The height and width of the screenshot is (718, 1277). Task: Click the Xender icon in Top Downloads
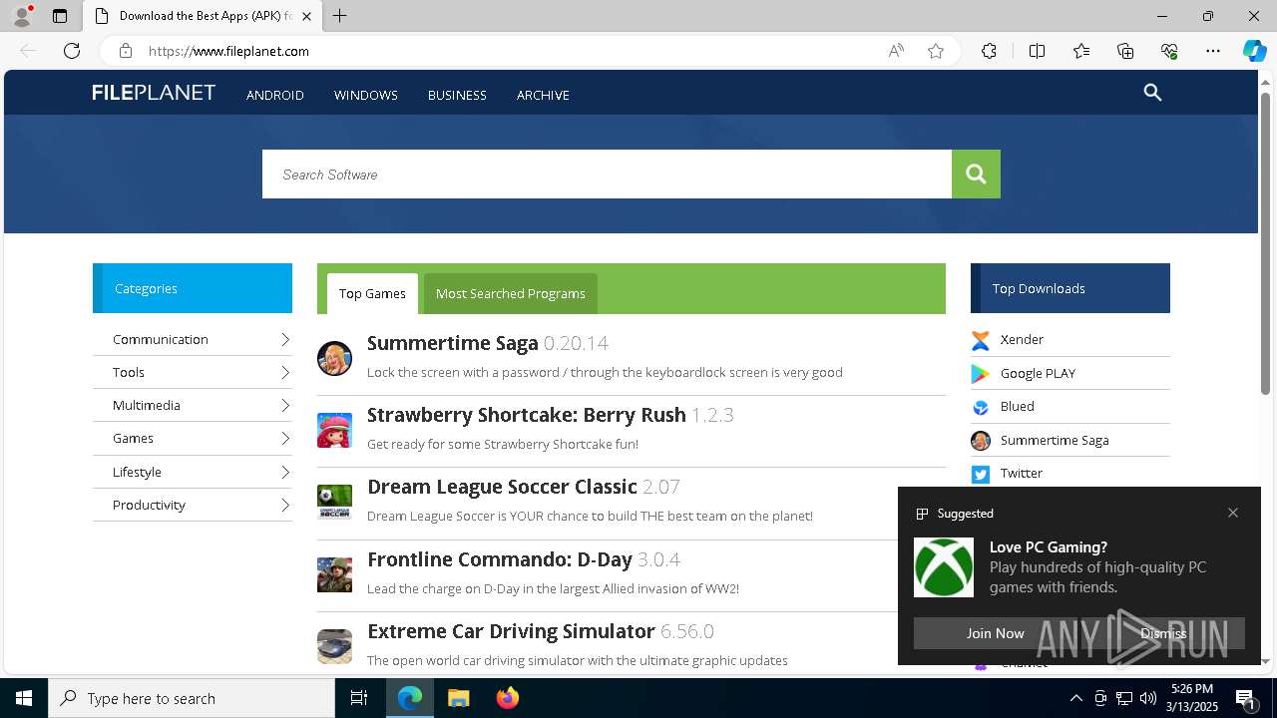point(981,340)
